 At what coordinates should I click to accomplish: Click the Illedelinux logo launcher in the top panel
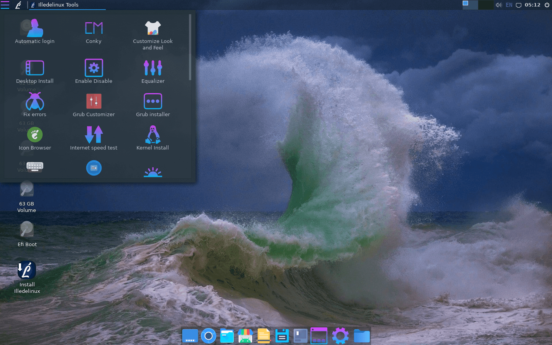click(x=18, y=5)
